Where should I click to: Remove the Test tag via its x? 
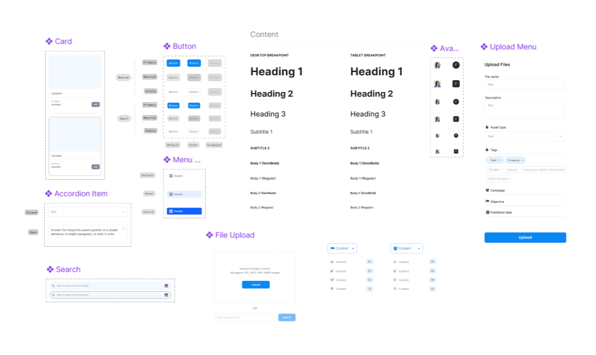pyautogui.click(x=499, y=160)
